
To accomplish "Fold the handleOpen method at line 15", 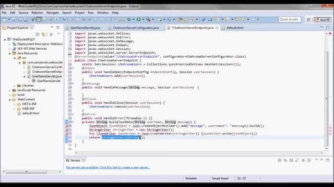I will click(x=73, y=68).
